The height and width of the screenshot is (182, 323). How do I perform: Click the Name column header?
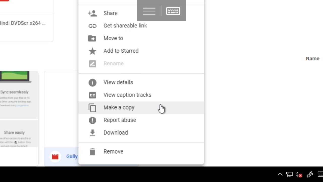(312, 58)
